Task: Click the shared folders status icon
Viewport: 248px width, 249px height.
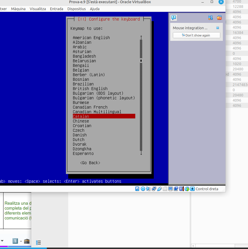Action: coord(165,189)
